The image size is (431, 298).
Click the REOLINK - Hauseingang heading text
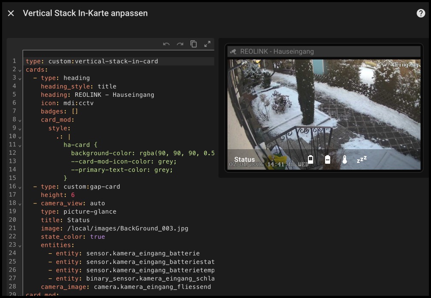pos(277,52)
